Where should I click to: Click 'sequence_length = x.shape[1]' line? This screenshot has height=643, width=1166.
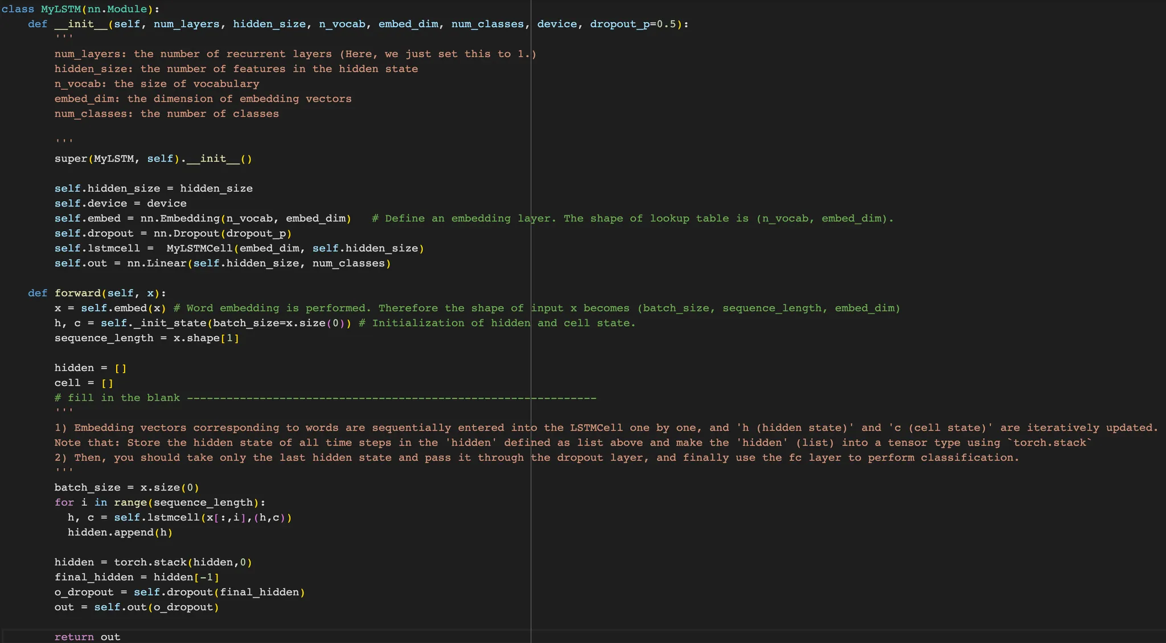click(x=146, y=338)
